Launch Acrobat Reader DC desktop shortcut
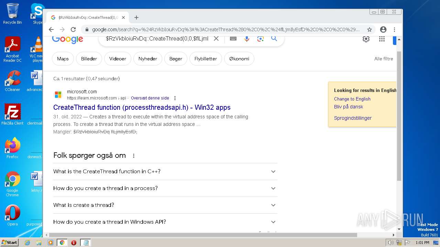440x247 pixels. (x=12, y=49)
